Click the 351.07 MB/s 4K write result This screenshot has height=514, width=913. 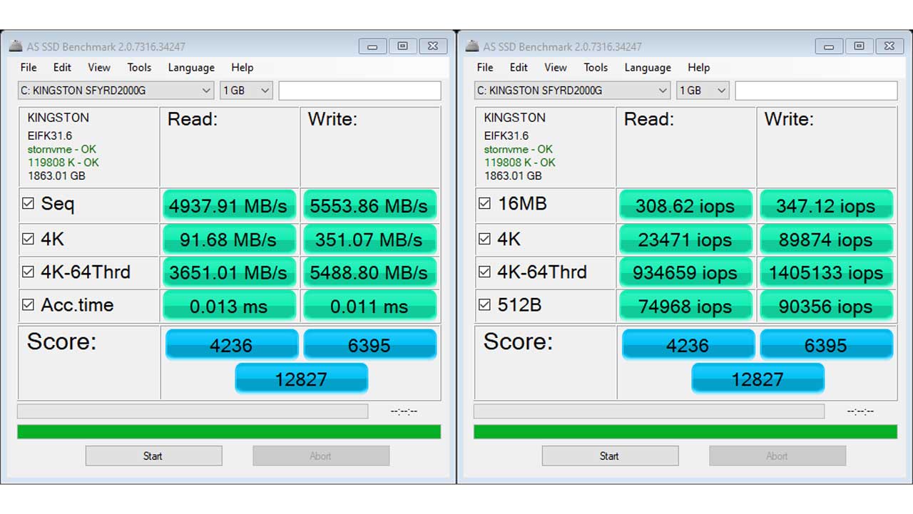click(369, 240)
